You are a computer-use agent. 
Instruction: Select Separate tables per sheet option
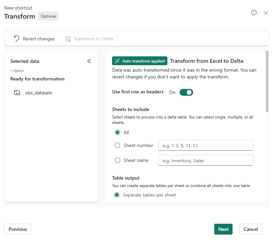pos(117,195)
